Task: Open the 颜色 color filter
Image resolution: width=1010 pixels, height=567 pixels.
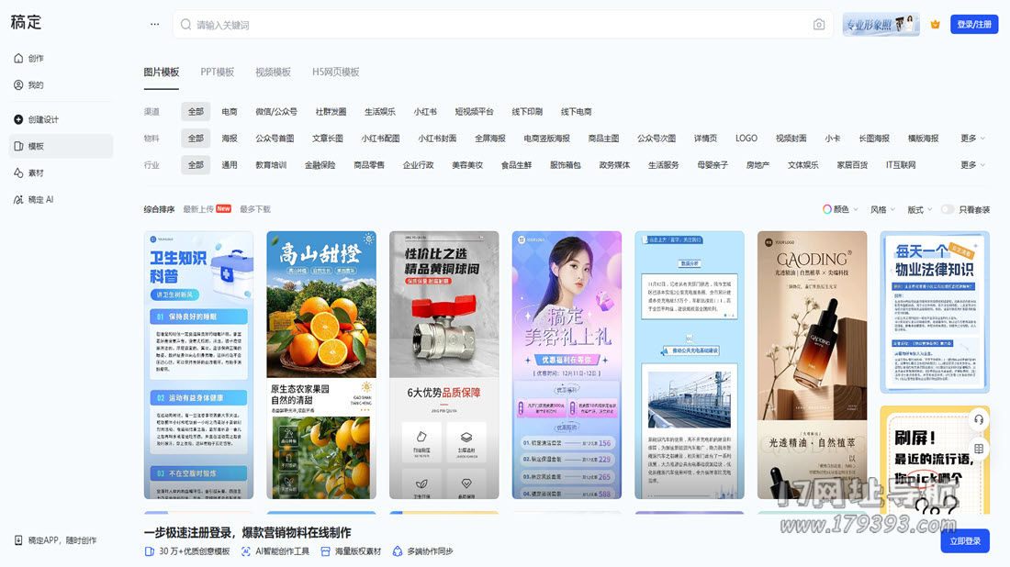Action: click(x=840, y=210)
